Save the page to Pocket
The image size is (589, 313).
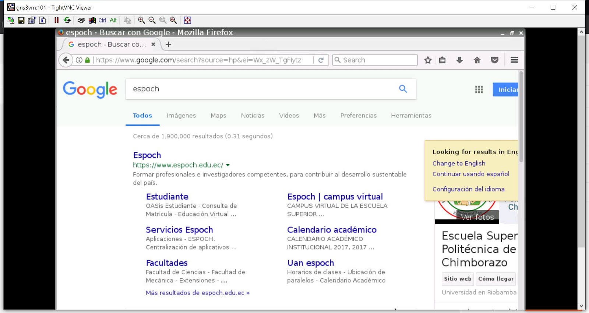[x=495, y=60]
